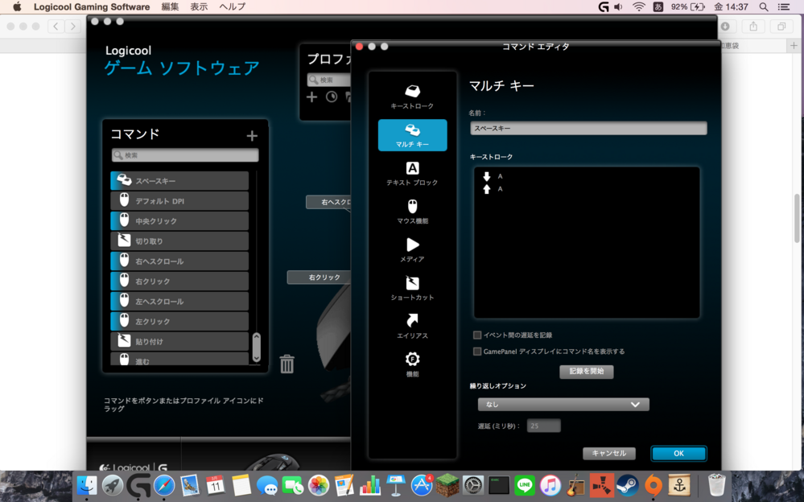
Task: Expand the 繰り返しオプション dropdown showing なし
Action: click(x=563, y=404)
